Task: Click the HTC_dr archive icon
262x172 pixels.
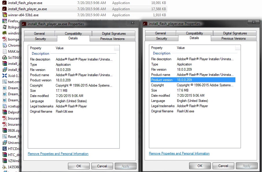Action: tap(5, 155)
